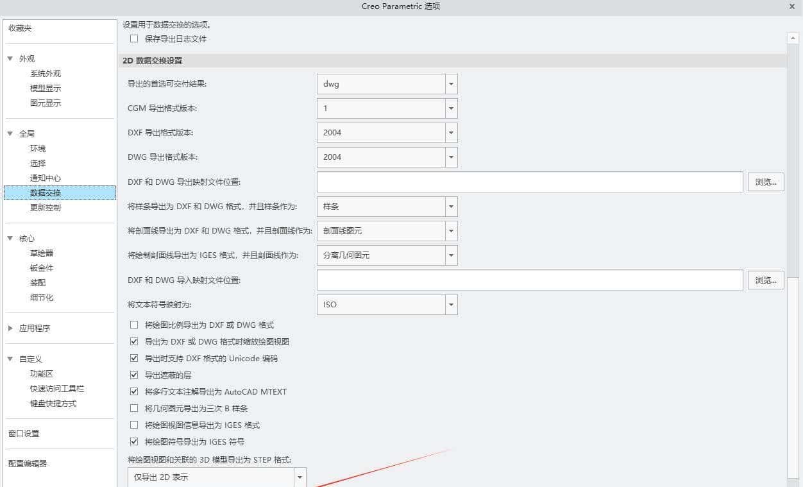Disable 导出遮蔽的层 option

(134, 375)
